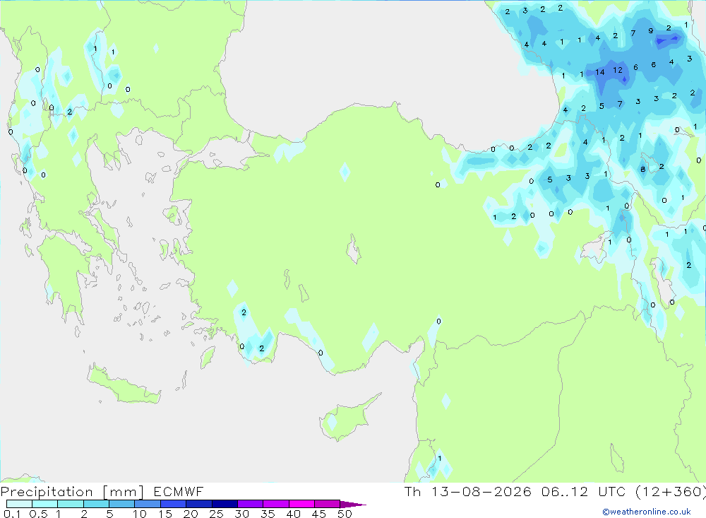This screenshot has width=706, height=518.
Task: Click the date text '13-08-2026'
Action: 481,491
